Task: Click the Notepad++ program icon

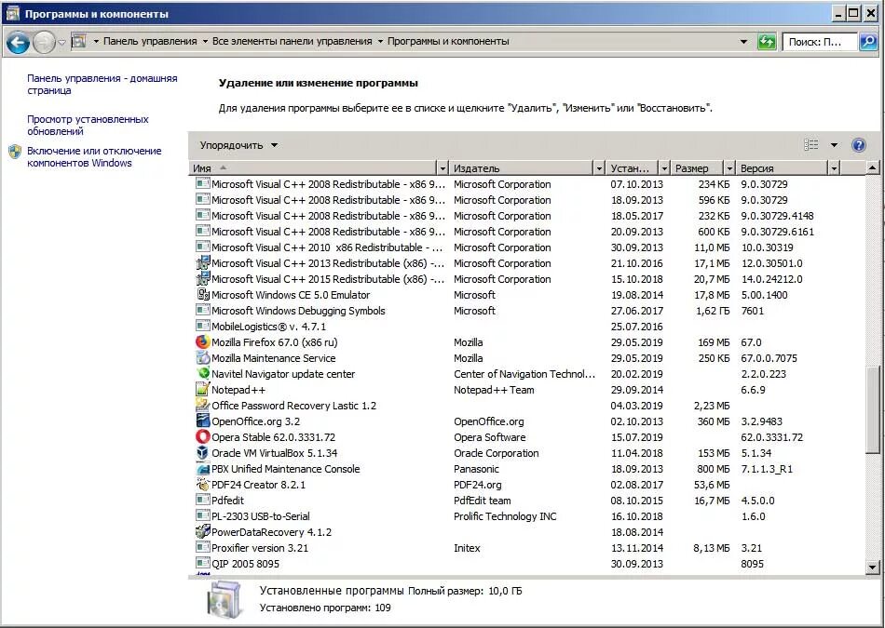Action: (x=203, y=390)
